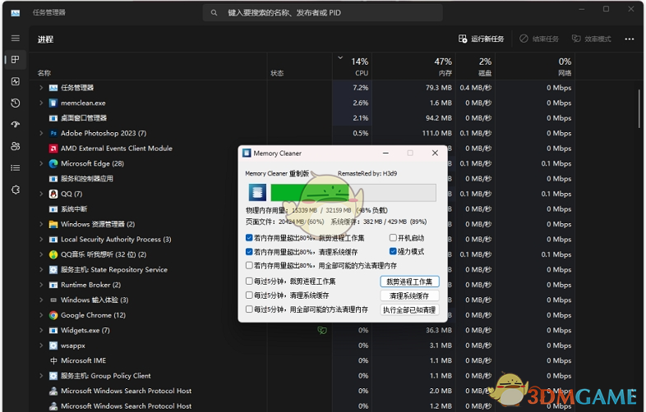Check 每过5分钟，清理系统缓存 option
This screenshot has width=646, height=412.
(250, 295)
